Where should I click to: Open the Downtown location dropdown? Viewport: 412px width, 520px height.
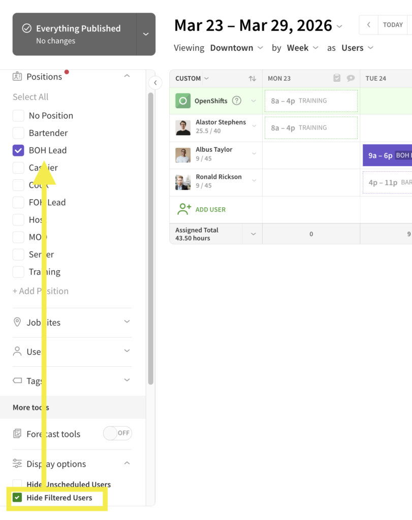click(236, 48)
